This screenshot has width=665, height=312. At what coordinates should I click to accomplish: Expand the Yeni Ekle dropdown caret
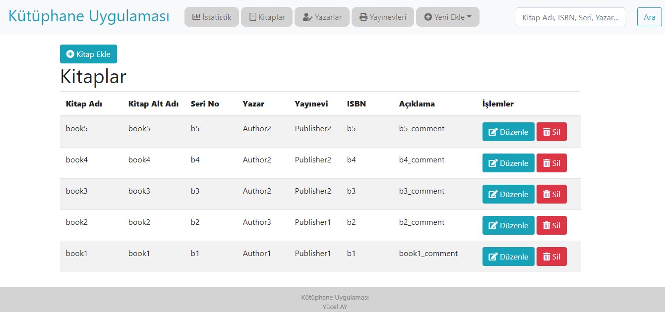tap(469, 17)
